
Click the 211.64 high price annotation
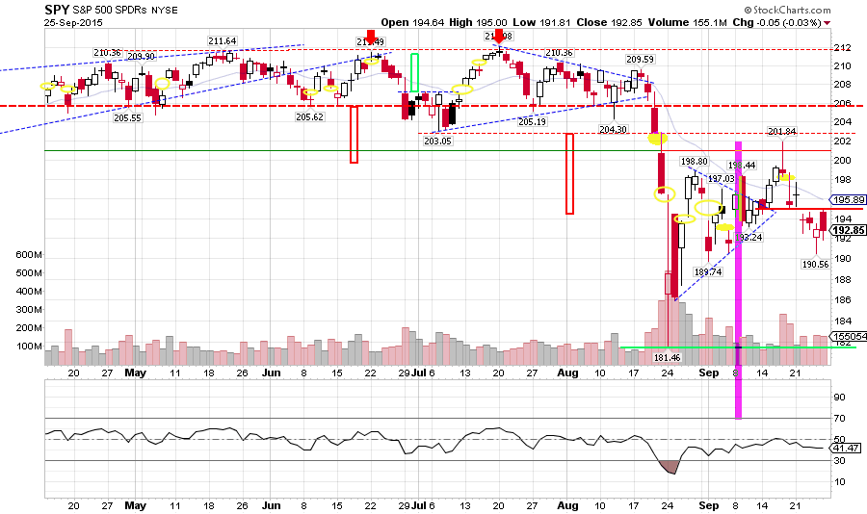coord(223,40)
